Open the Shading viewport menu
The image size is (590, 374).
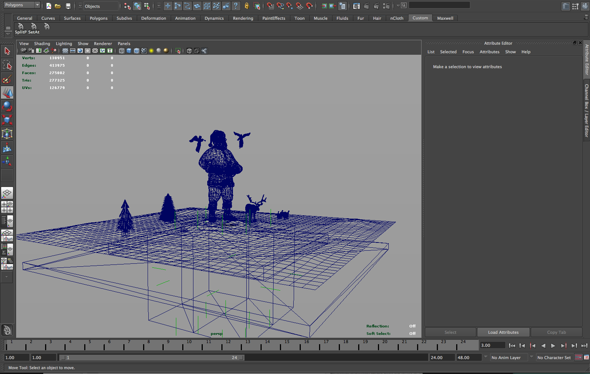42,44
